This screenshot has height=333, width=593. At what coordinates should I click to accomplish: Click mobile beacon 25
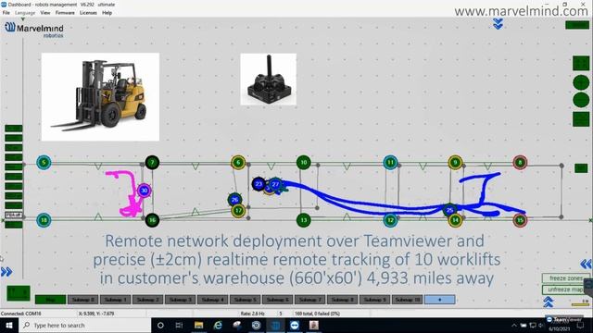coord(449,210)
